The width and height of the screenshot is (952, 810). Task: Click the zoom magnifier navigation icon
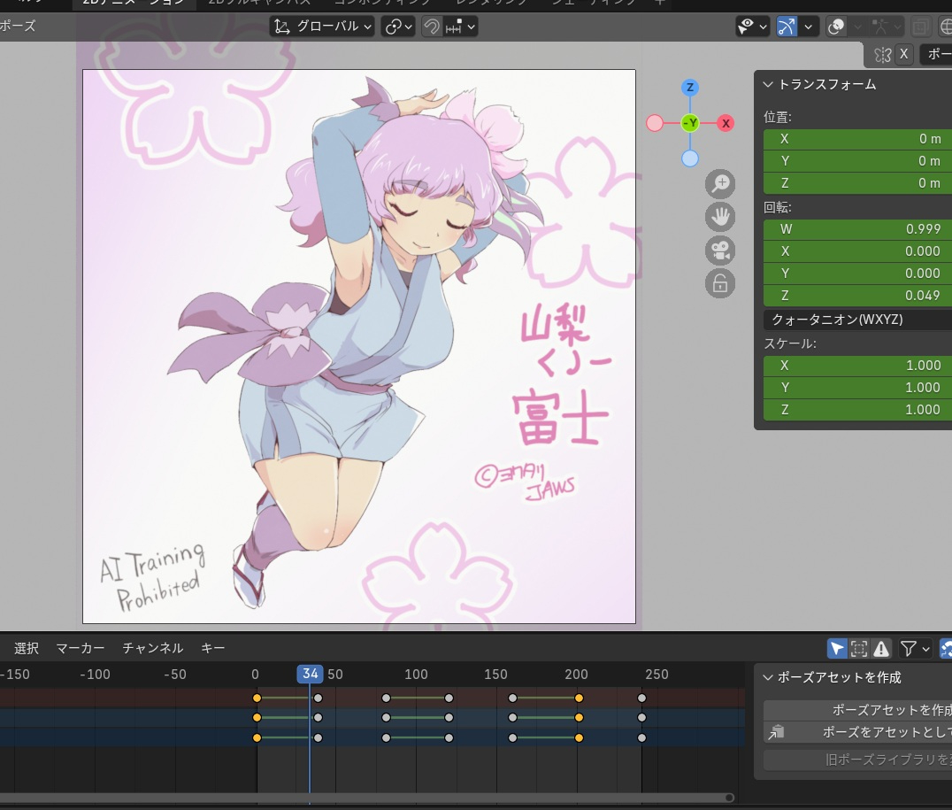click(x=720, y=183)
